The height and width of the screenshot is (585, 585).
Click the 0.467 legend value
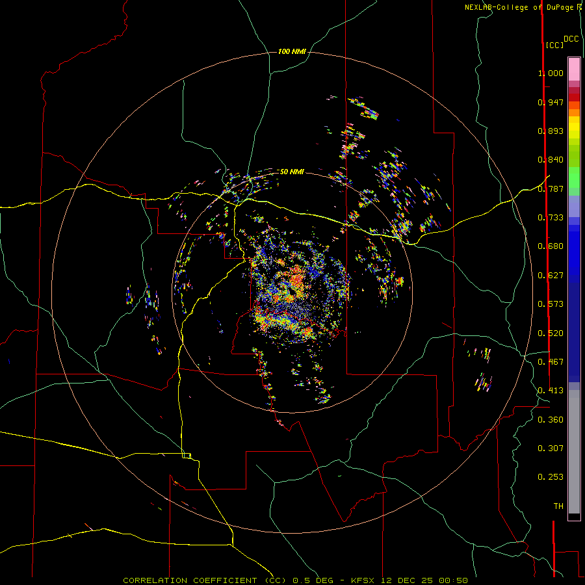pos(551,362)
